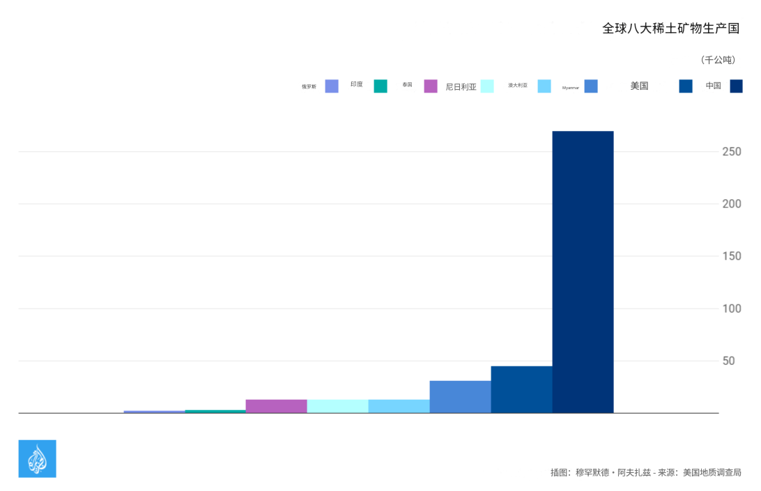Click the 泰国 purple legend swatch
The width and height of the screenshot is (761, 491).
431,86
